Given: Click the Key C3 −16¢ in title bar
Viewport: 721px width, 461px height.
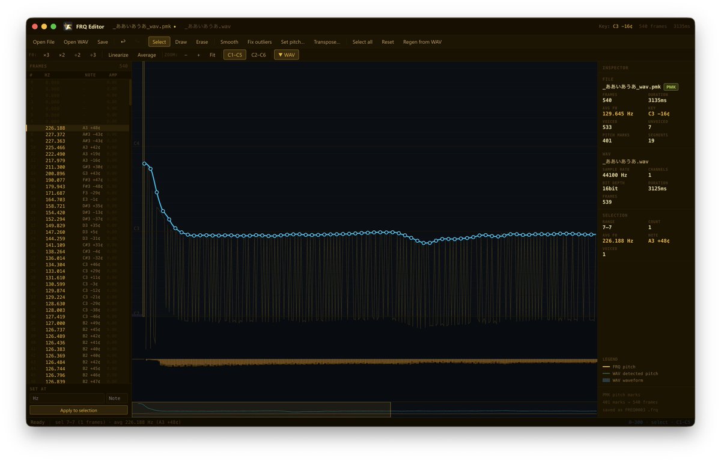Looking at the screenshot, I should pyautogui.click(x=615, y=26).
